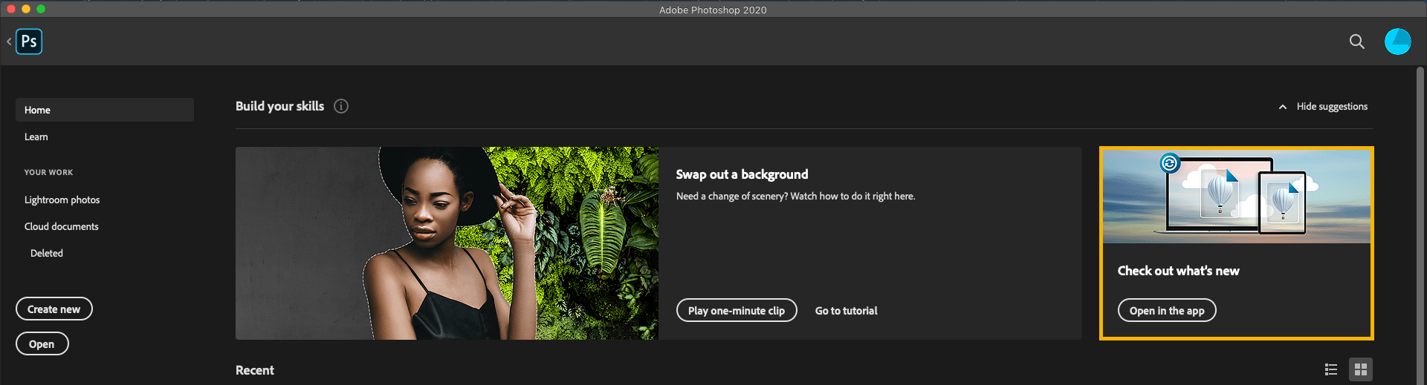Click the info icon beside Build your skills
1427x385 pixels.
point(341,106)
